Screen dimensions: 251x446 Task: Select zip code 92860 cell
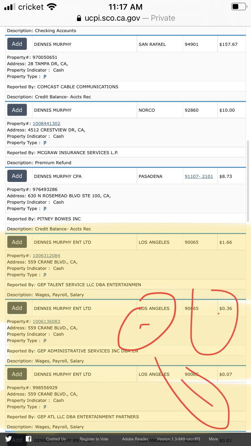pos(200,110)
